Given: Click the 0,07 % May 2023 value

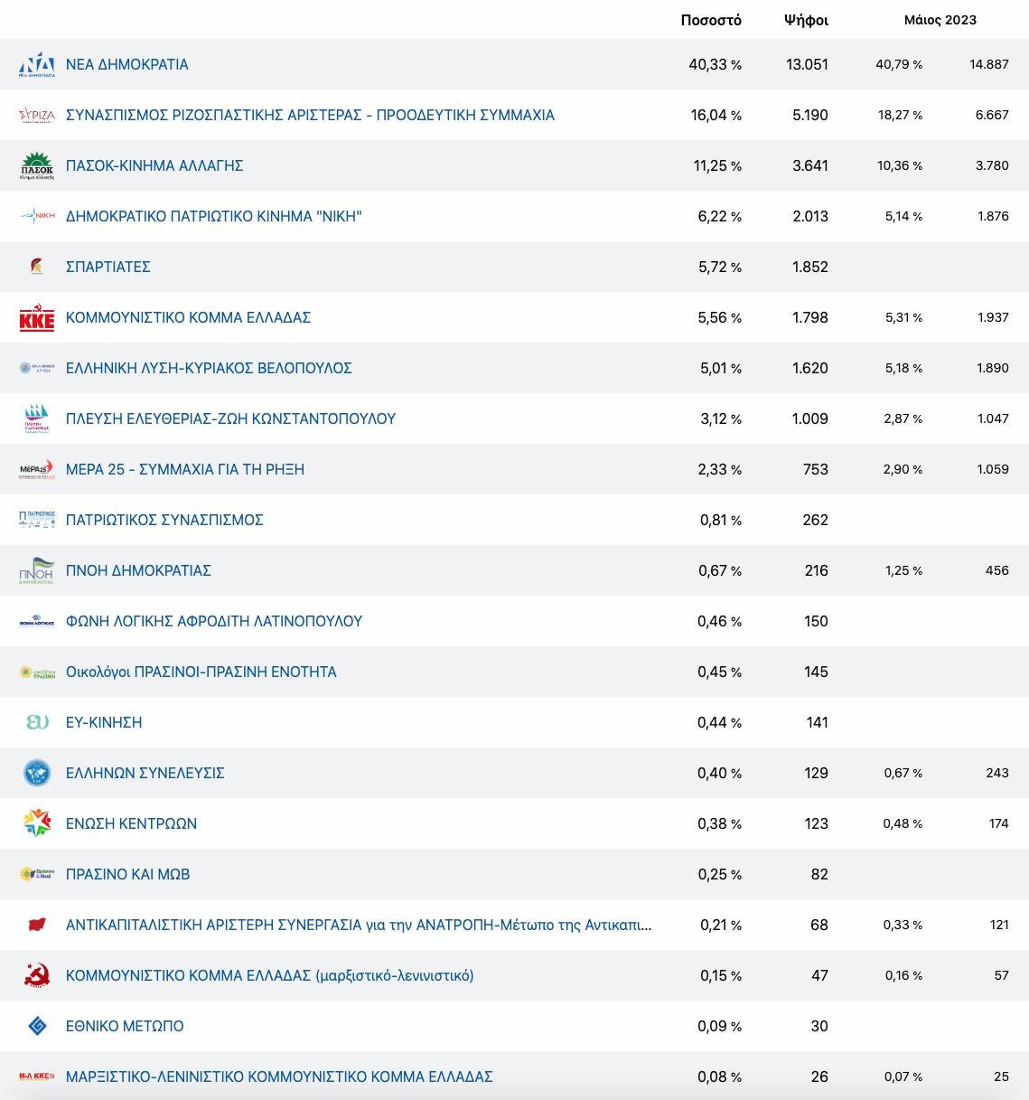Looking at the screenshot, I should (x=903, y=1076).
